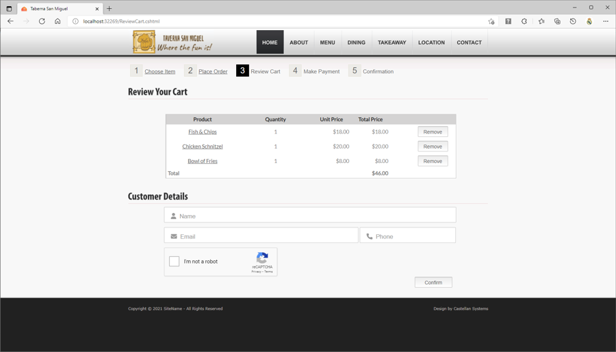The image size is (616, 352).
Task: Open the Bowl of Fries product link
Action: [x=203, y=161]
